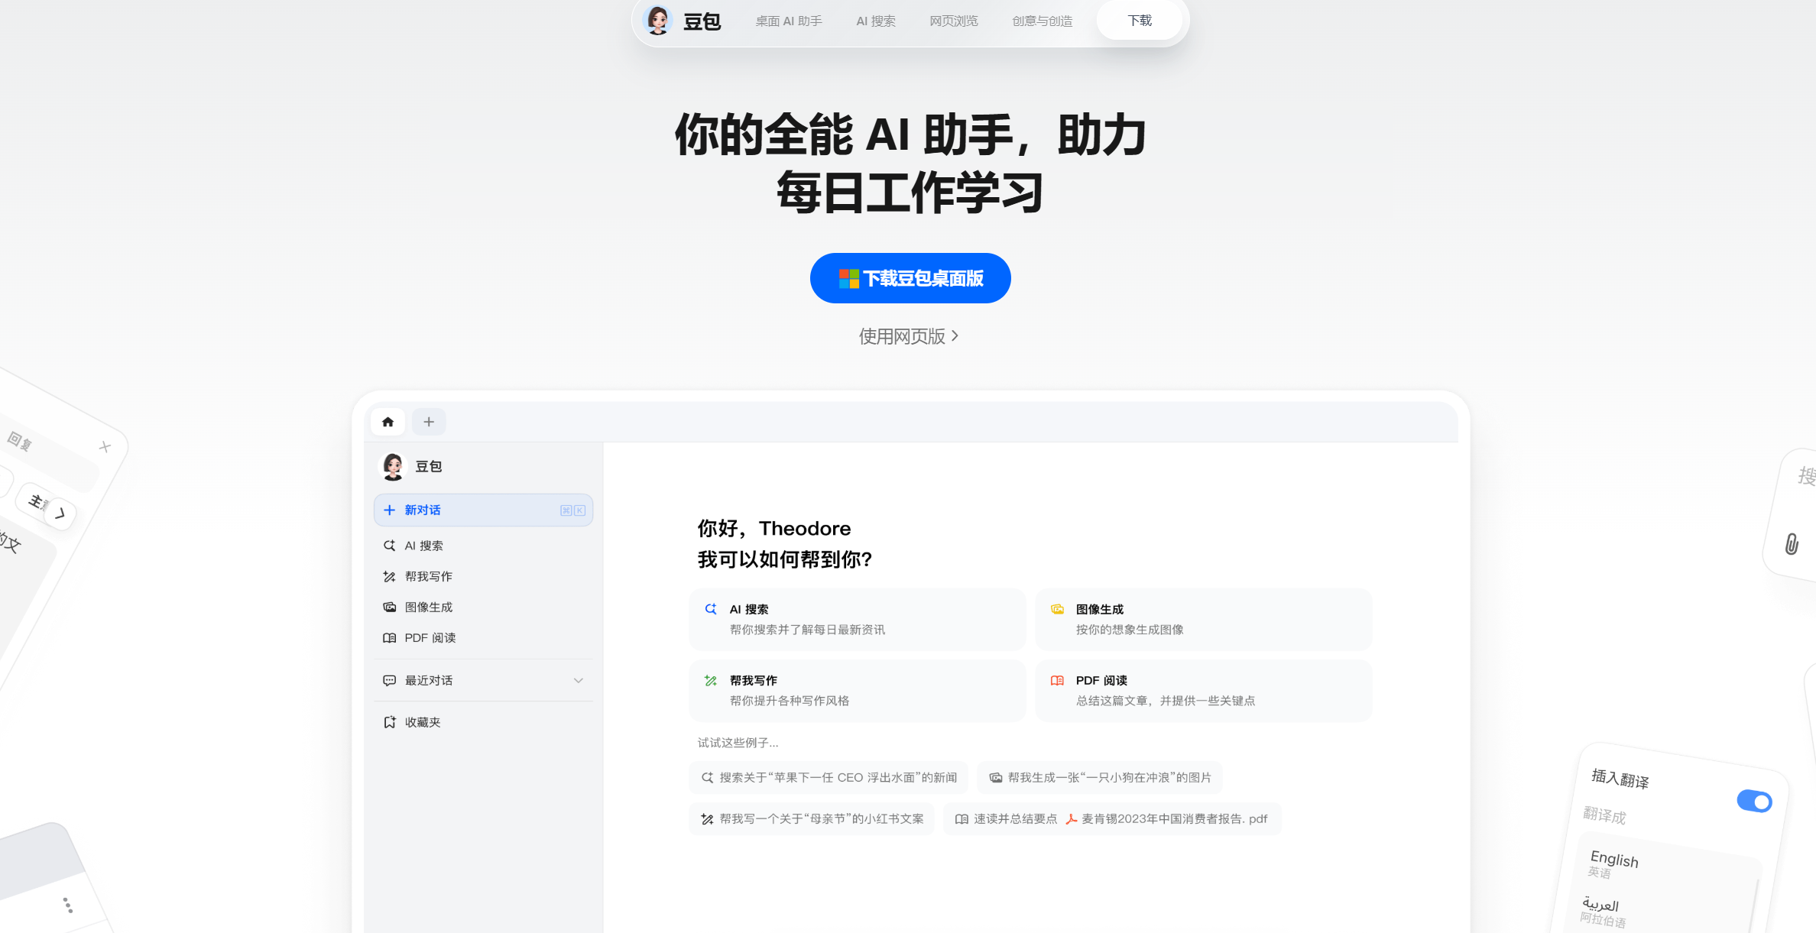The image size is (1816, 933).
Task: Open the 创意与创造 navigation item
Action: (x=1043, y=21)
